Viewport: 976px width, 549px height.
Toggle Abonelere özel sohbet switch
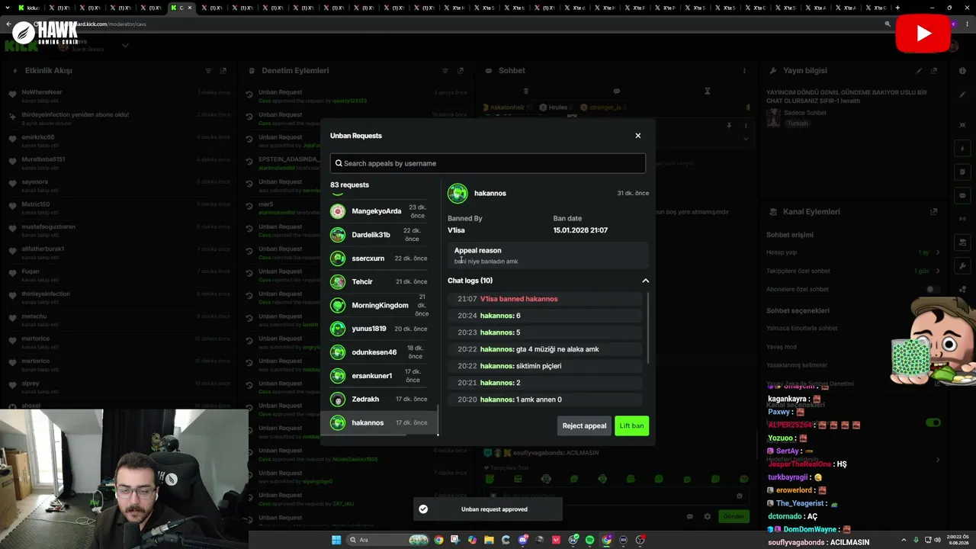point(933,290)
